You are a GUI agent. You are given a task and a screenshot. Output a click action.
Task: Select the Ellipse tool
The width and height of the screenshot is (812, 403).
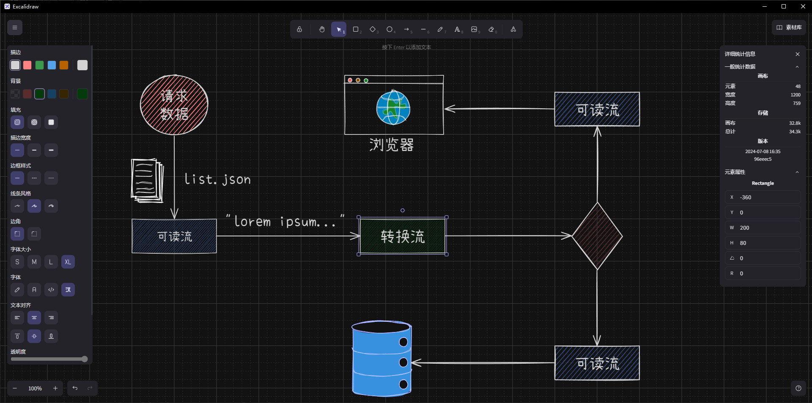click(390, 29)
